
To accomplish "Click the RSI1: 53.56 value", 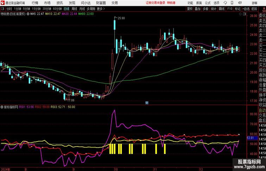I will pyautogui.click(x=26, y=107).
